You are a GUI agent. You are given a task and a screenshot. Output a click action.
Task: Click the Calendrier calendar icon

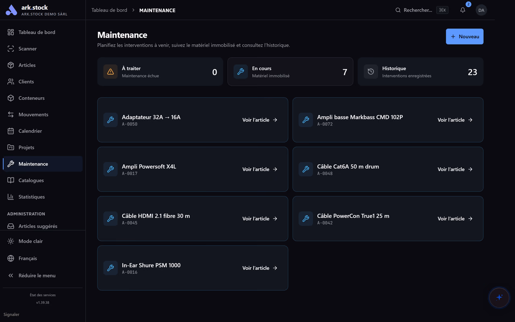click(x=11, y=131)
